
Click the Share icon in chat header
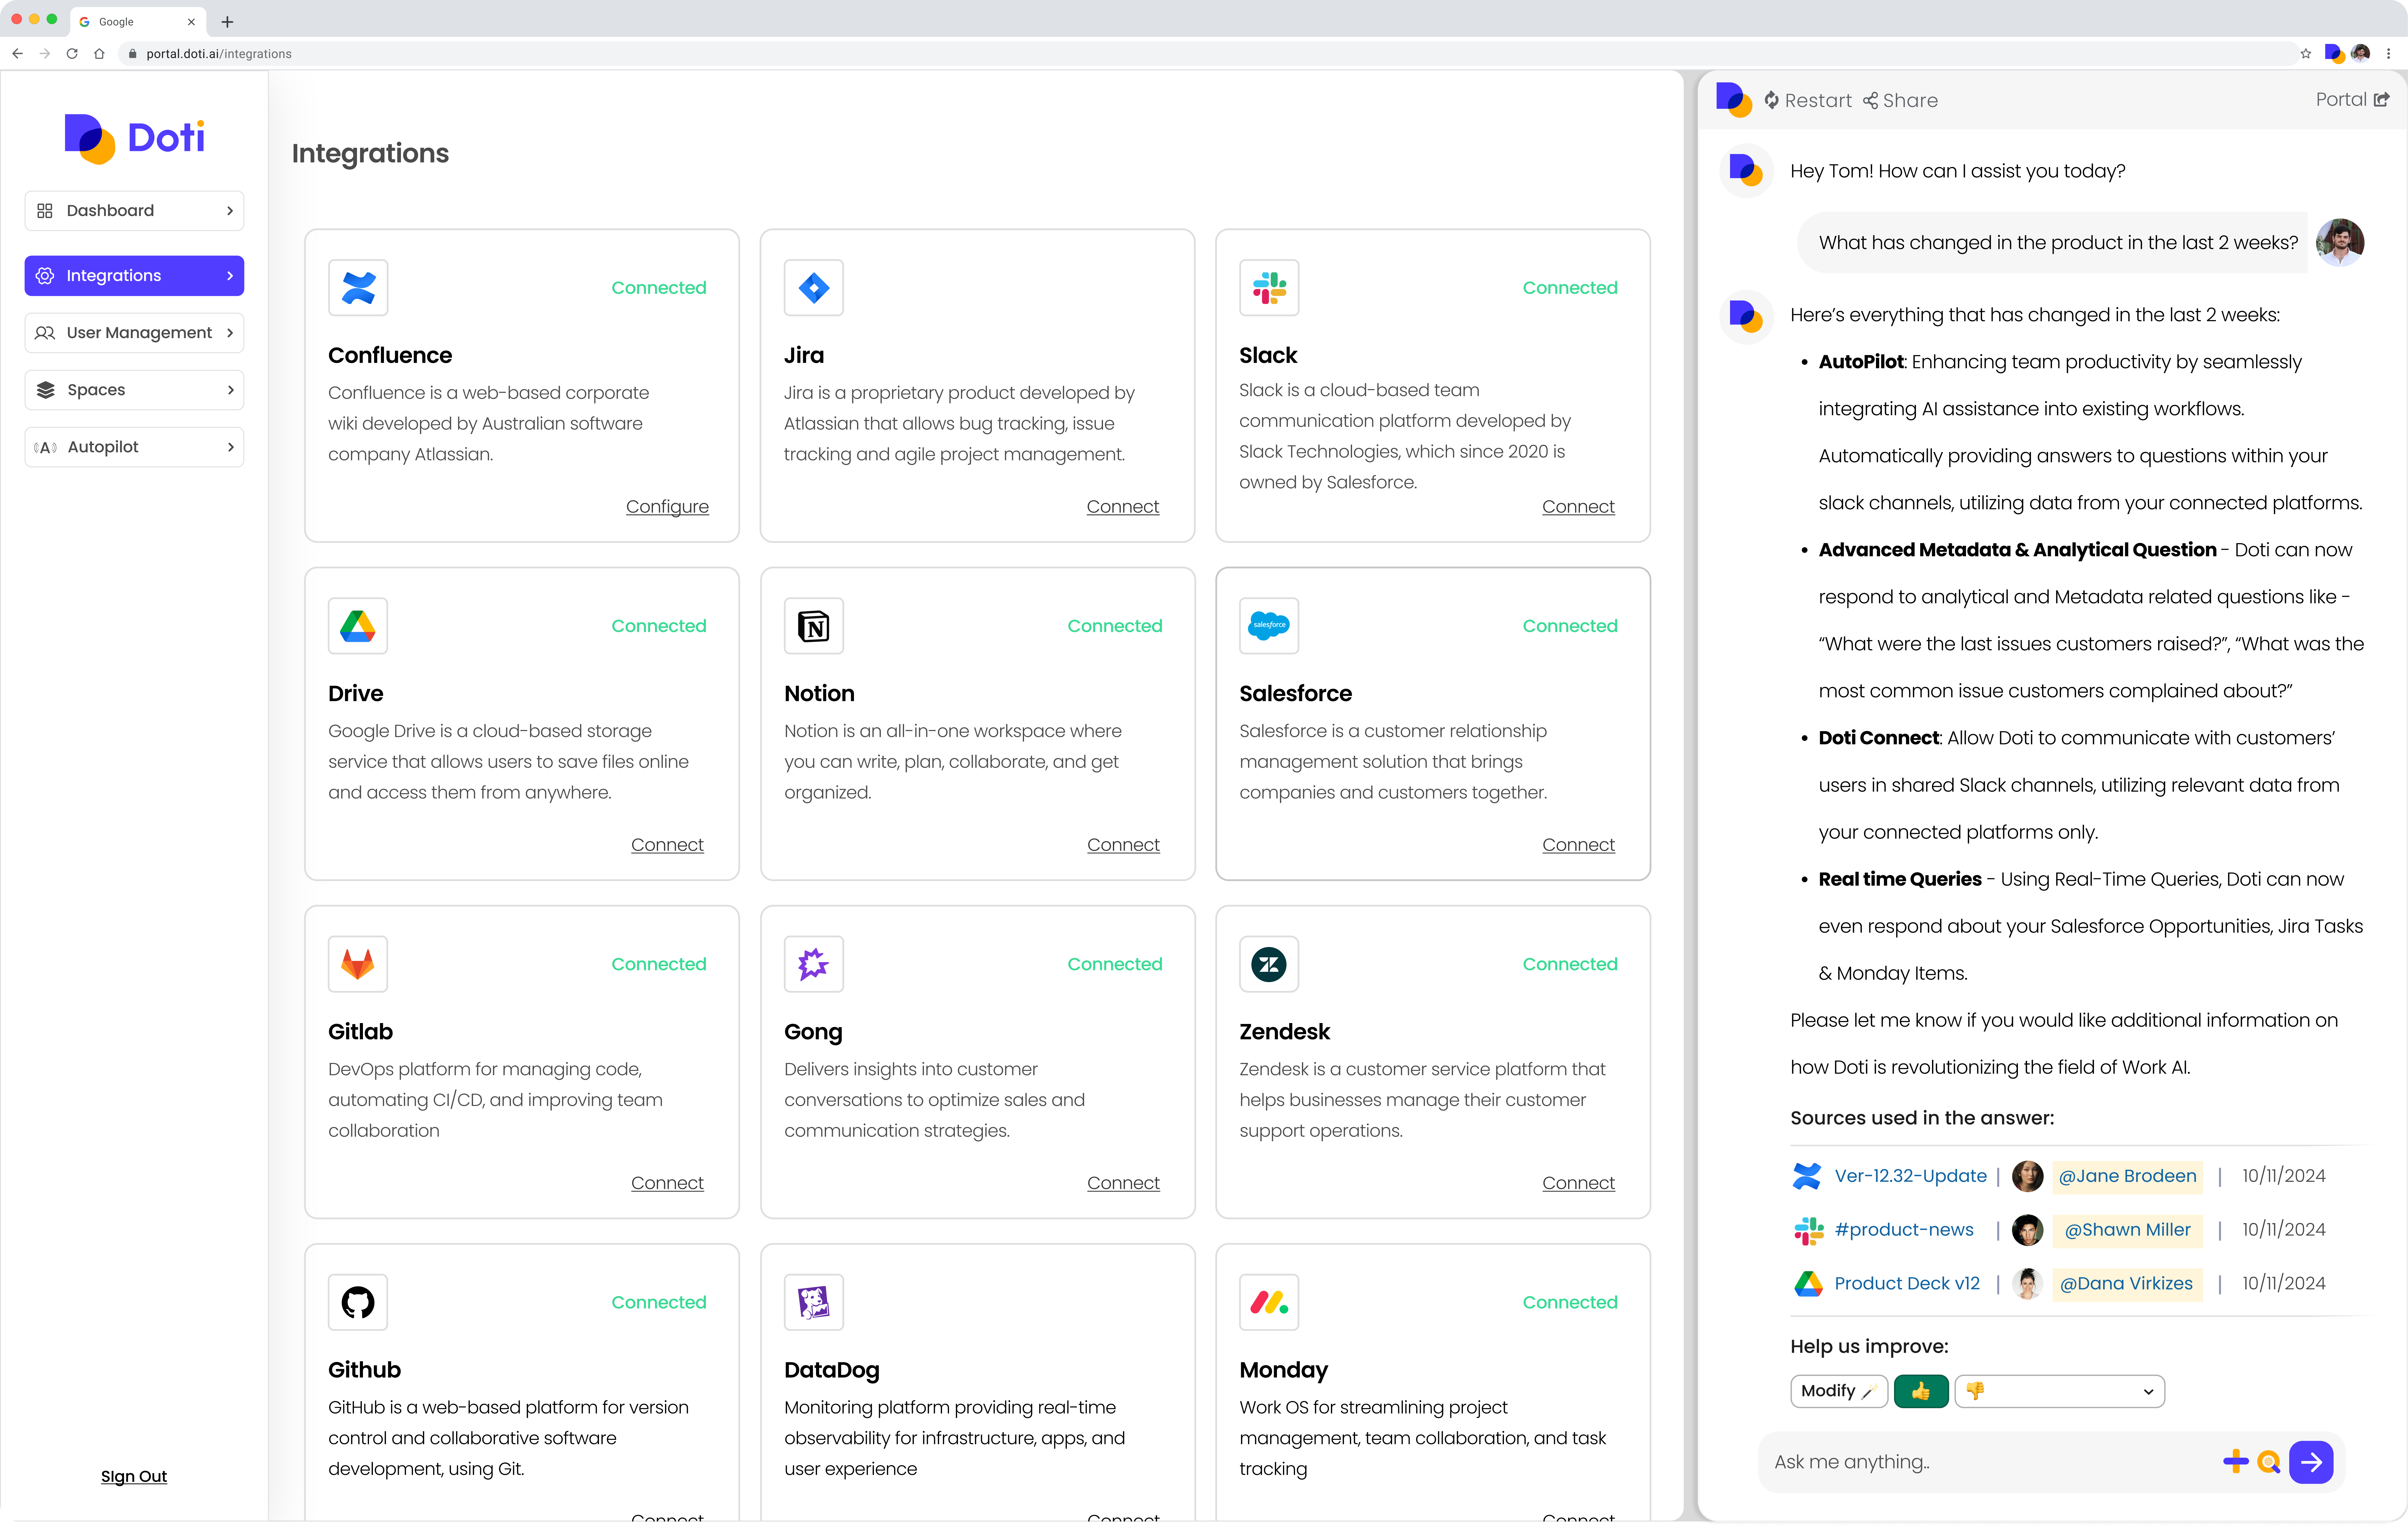(1870, 100)
